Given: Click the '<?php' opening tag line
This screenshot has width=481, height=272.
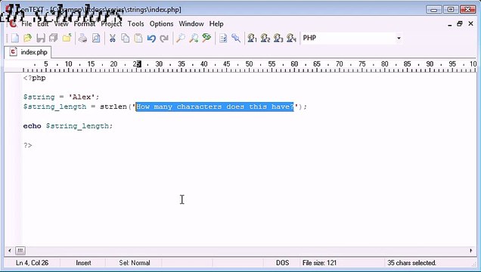Looking at the screenshot, I should tap(35, 78).
